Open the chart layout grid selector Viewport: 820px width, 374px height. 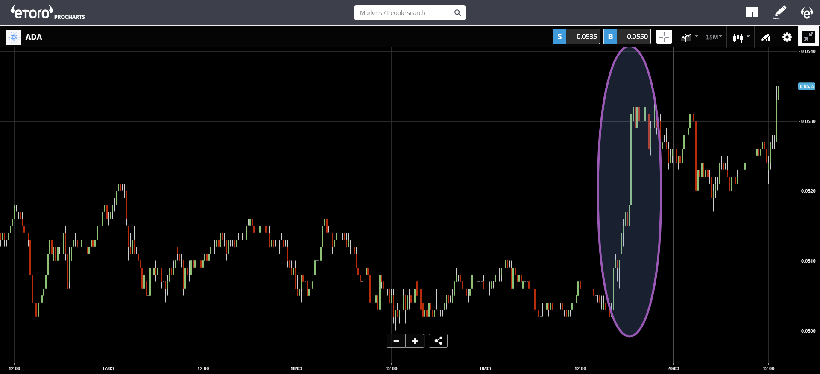point(752,12)
